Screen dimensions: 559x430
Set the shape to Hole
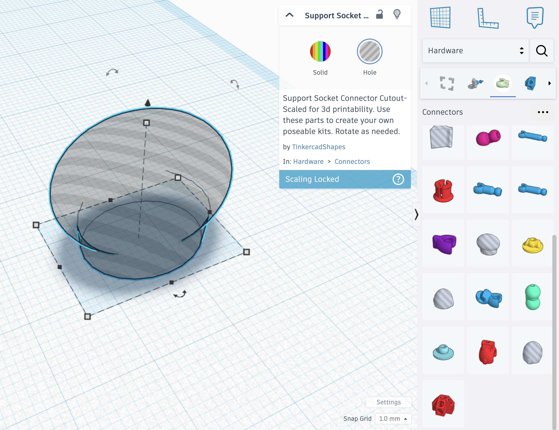[369, 51]
